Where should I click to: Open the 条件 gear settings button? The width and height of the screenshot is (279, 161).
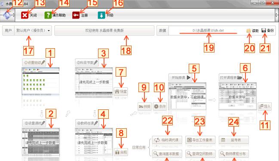tap(159, 106)
